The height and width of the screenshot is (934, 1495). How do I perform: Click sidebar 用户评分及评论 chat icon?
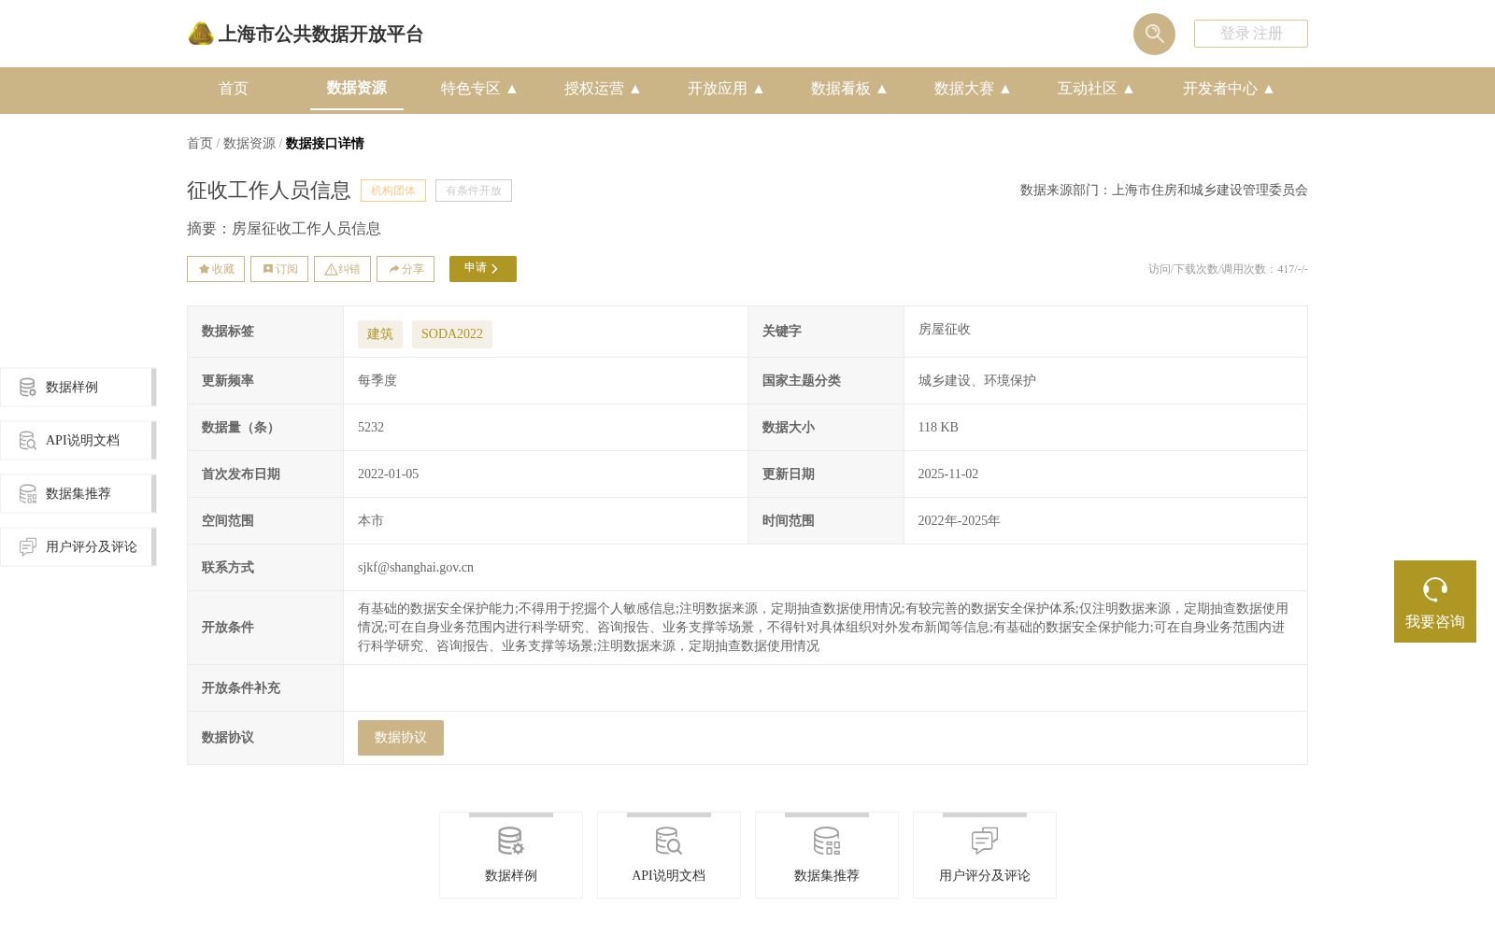click(28, 546)
